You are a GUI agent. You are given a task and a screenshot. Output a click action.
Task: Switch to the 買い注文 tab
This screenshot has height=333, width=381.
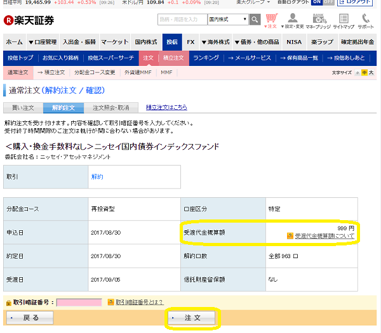click(x=23, y=108)
